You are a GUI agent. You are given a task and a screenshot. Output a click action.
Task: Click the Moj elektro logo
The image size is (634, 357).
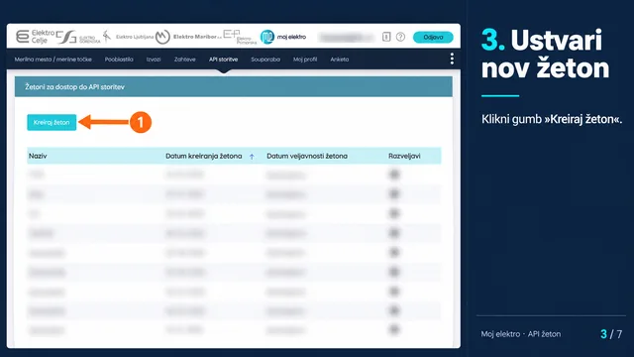[283, 37]
